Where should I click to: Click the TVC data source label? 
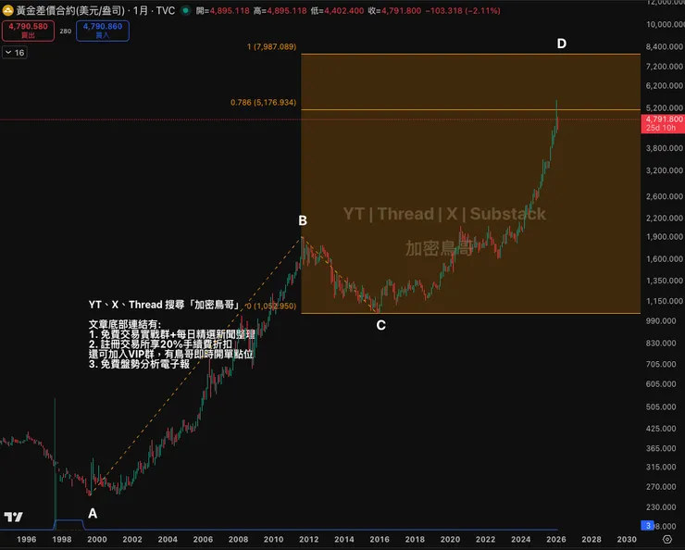tap(166, 10)
